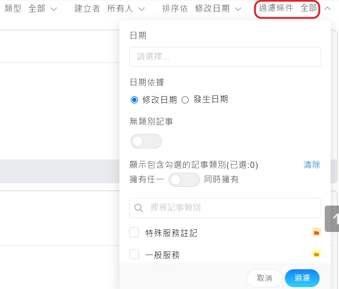Check the 一般服務 checkbox
Screen dimensions: 339x289
[134, 255]
